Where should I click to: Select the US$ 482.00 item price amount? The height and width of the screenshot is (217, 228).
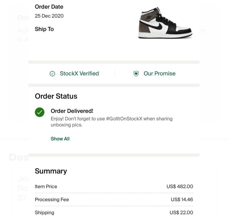[x=180, y=186]
